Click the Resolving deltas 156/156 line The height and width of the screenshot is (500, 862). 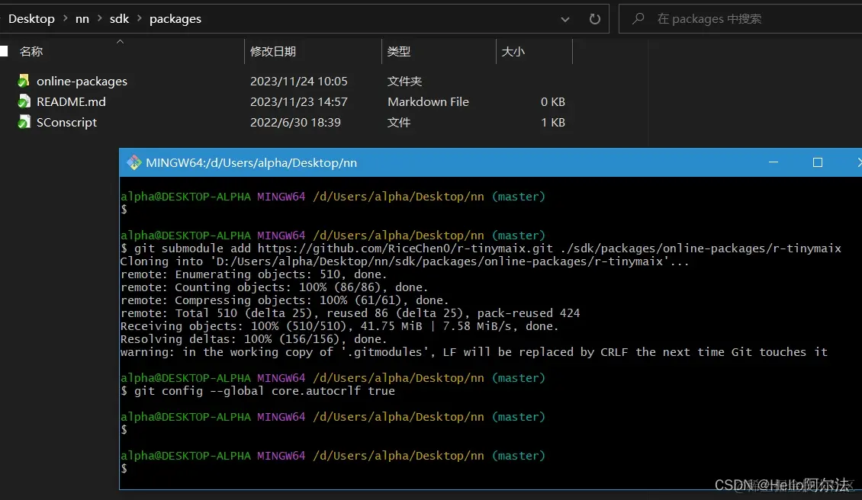coord(253,339)
